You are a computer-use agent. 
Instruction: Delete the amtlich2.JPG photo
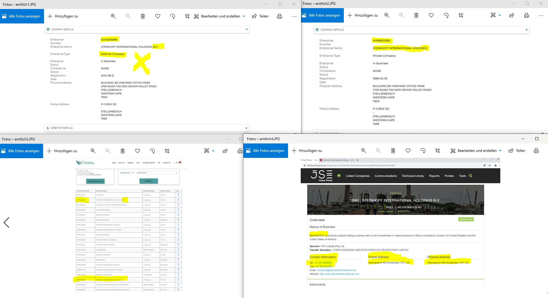(416, 15)
